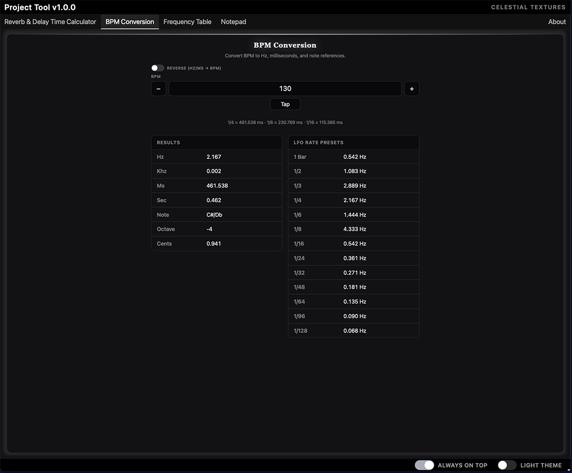Click the BPM value field showing 130
Image resolution: width=572 pixels, height=473 pixels.
click(286, 88)
